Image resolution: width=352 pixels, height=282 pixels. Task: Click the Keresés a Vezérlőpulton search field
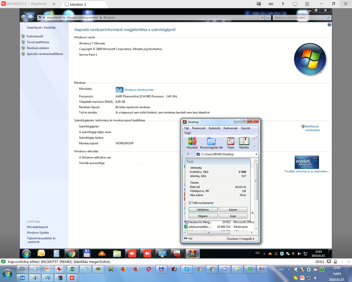pyautogui.click(x=300, y=18)
